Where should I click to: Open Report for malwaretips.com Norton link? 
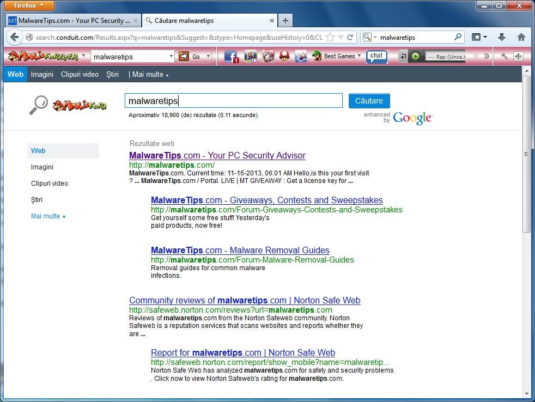(243, 352)
